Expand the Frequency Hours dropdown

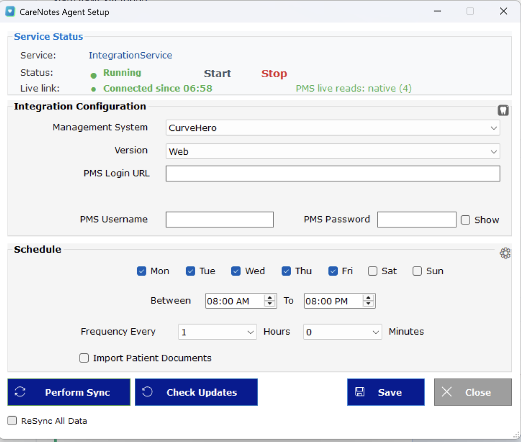[217, 332]
